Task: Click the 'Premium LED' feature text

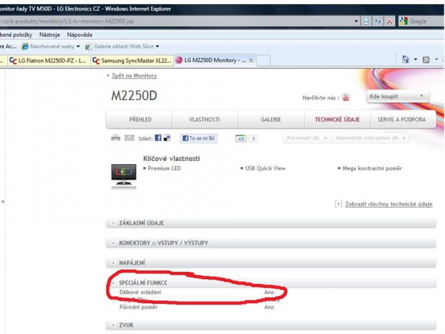Action: click(x=164, y=168)
